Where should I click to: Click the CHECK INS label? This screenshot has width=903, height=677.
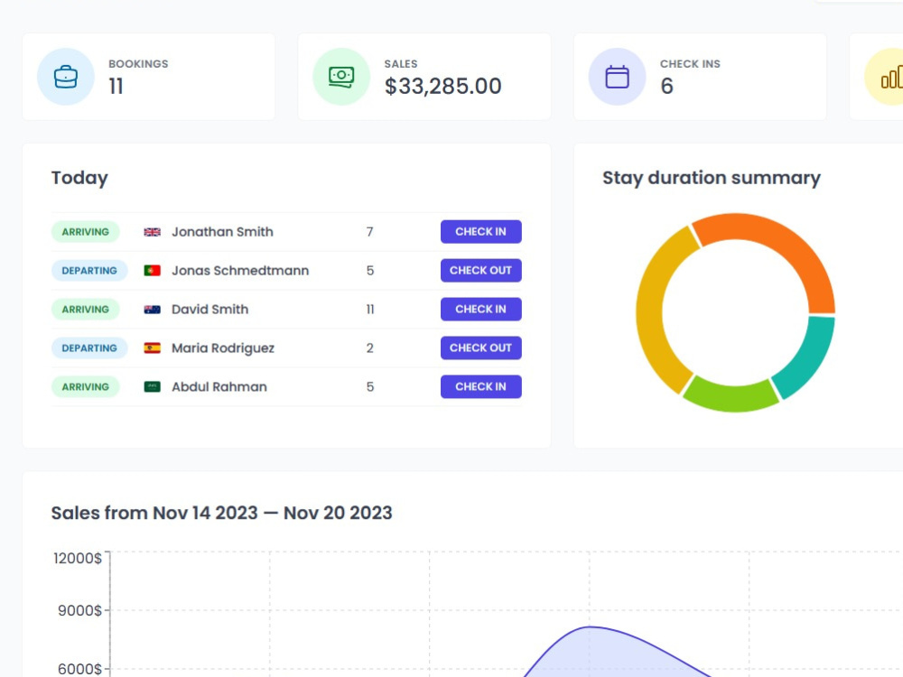tap(690, 64)
